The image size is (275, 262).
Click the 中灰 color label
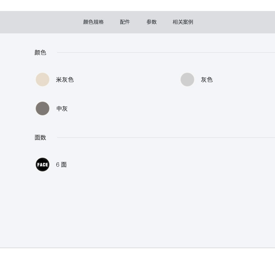pyautogui.click(x=62, y=108)
